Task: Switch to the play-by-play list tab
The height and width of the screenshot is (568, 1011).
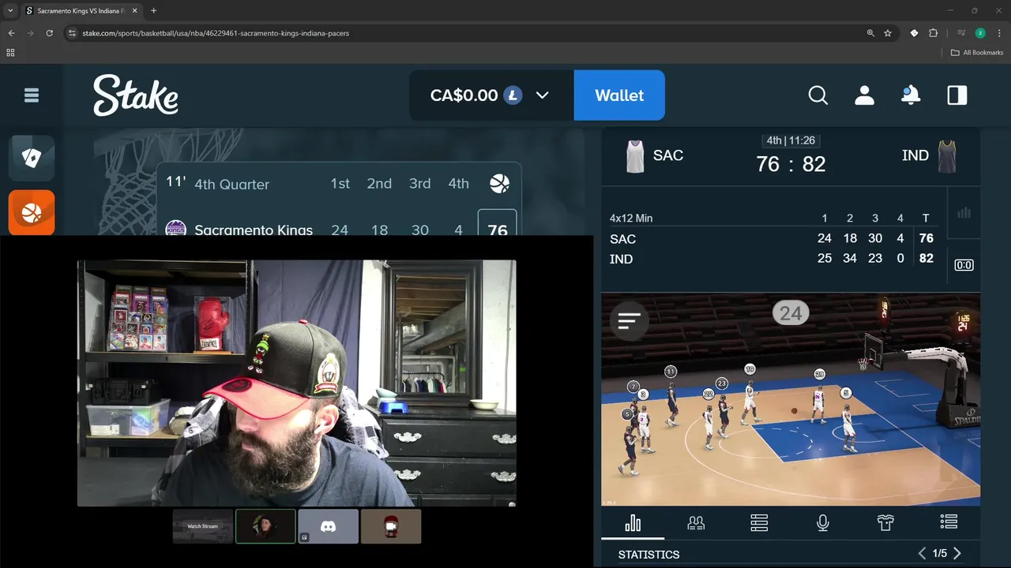Action: tap(949, 523)
